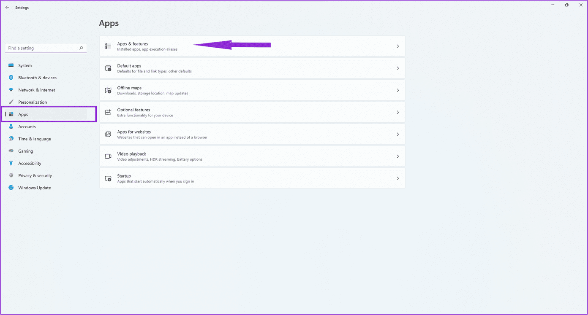This screenshot has height=315, width=588.
Task: Click the Video playback camera icon
Action: [108, 156]
